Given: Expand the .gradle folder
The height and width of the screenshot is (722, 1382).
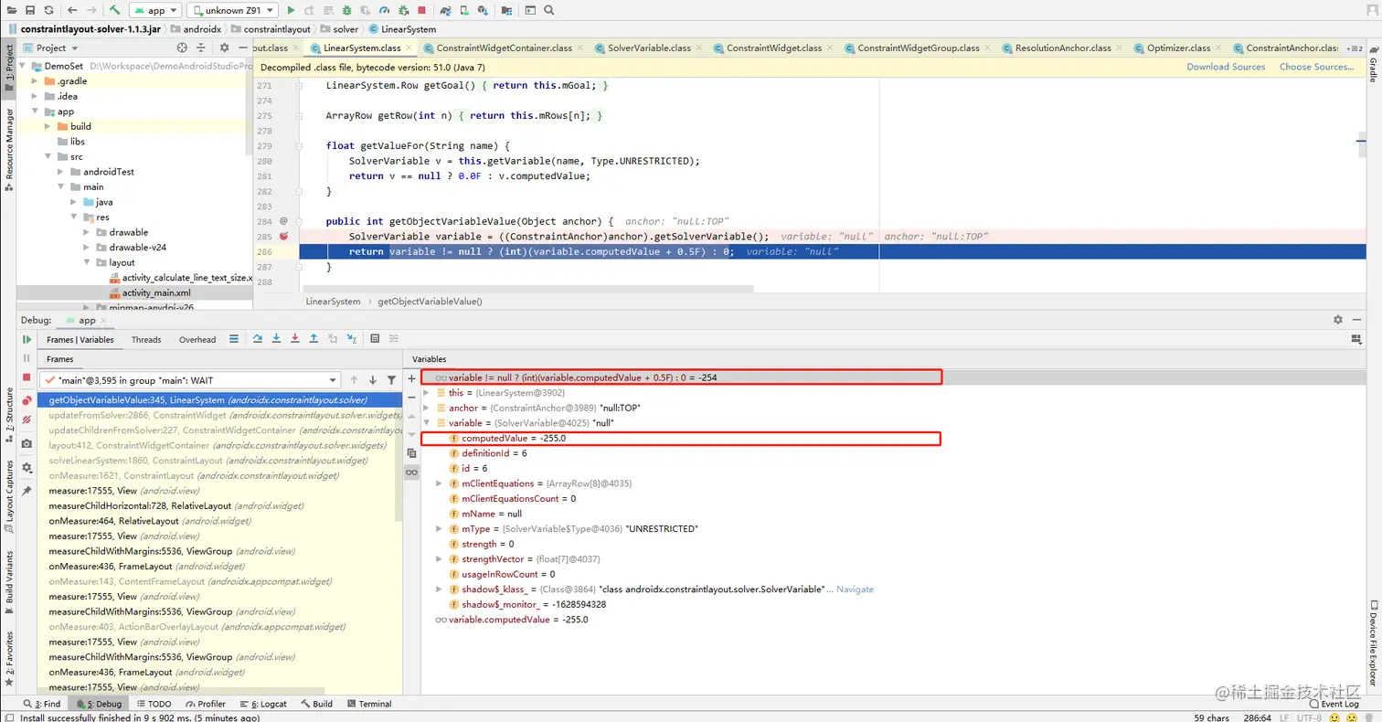Looking at the screenshot, I should [x=36, y=81].
